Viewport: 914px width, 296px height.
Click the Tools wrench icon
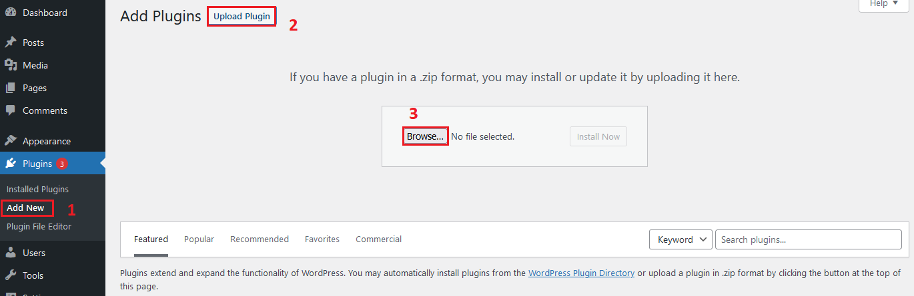point(11,275)
